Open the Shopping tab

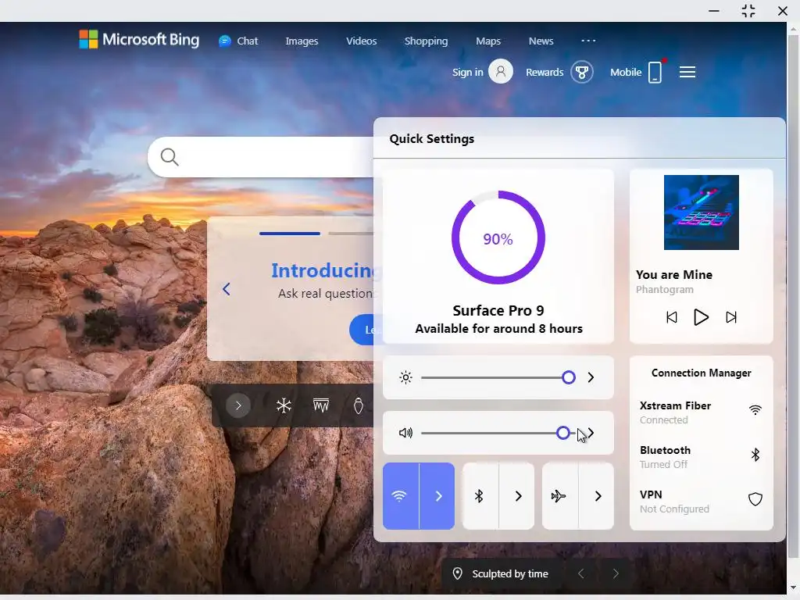[426, 41]
